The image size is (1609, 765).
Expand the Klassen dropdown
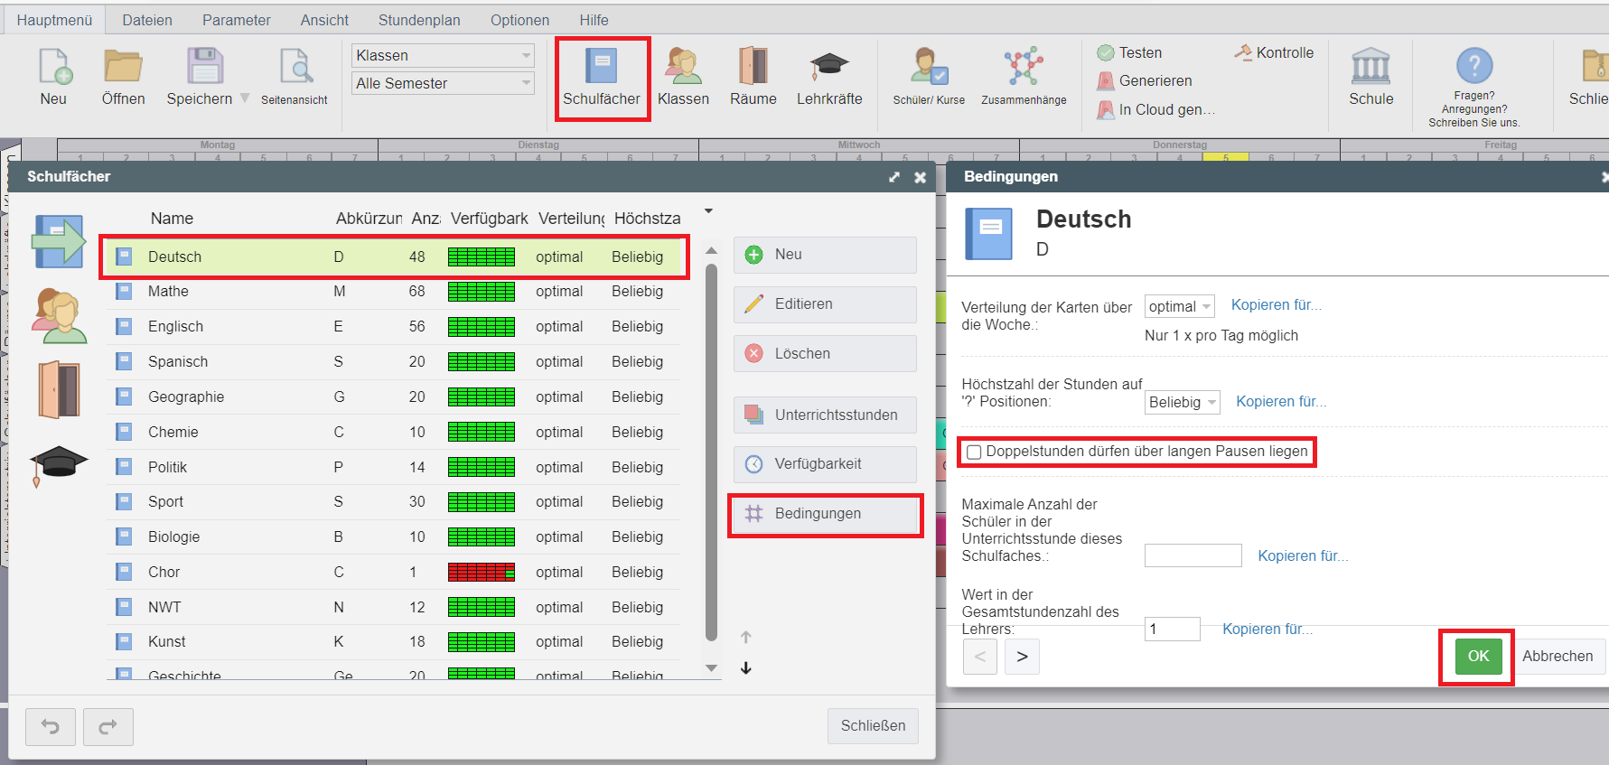pos(443,55)
